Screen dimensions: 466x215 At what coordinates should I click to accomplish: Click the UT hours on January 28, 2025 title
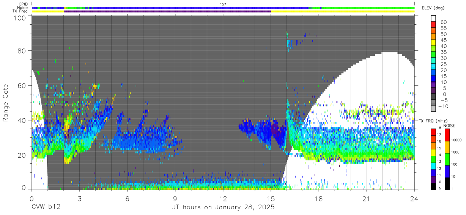coord(223,207)
